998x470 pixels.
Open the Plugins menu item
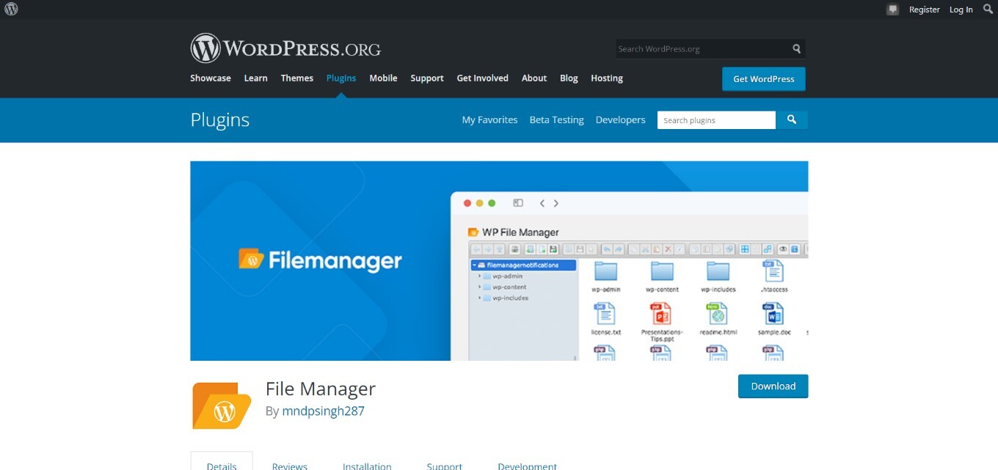[341, 78]
